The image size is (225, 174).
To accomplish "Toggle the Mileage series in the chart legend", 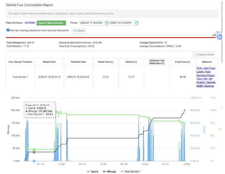I will 109,172.
